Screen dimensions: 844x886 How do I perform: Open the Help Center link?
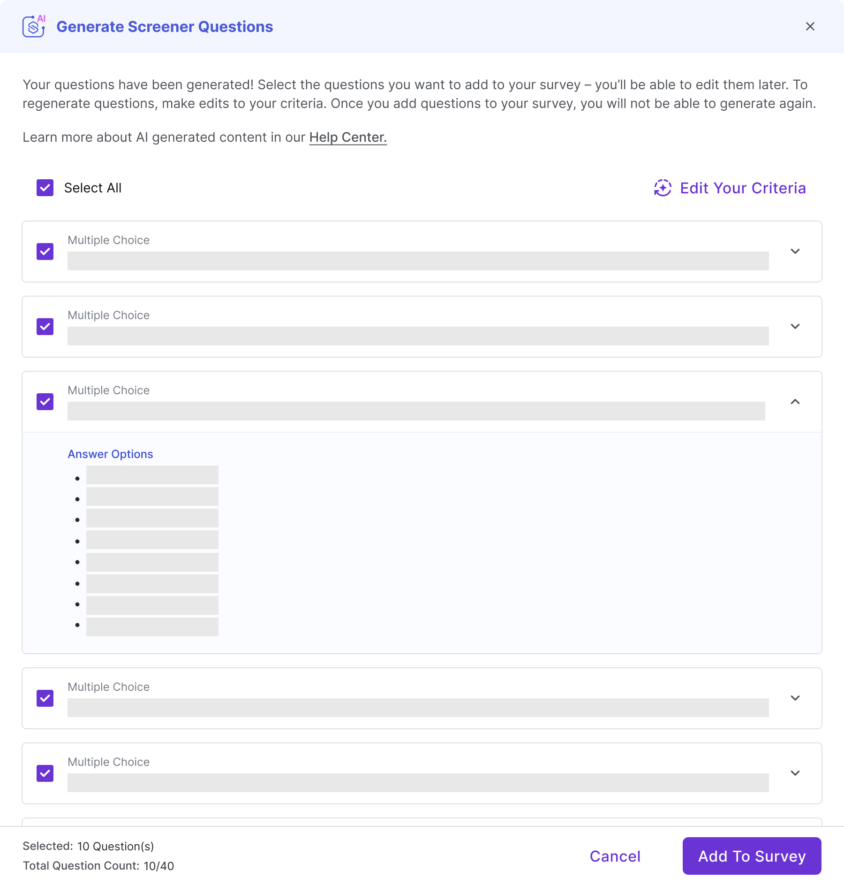point(348,137)
